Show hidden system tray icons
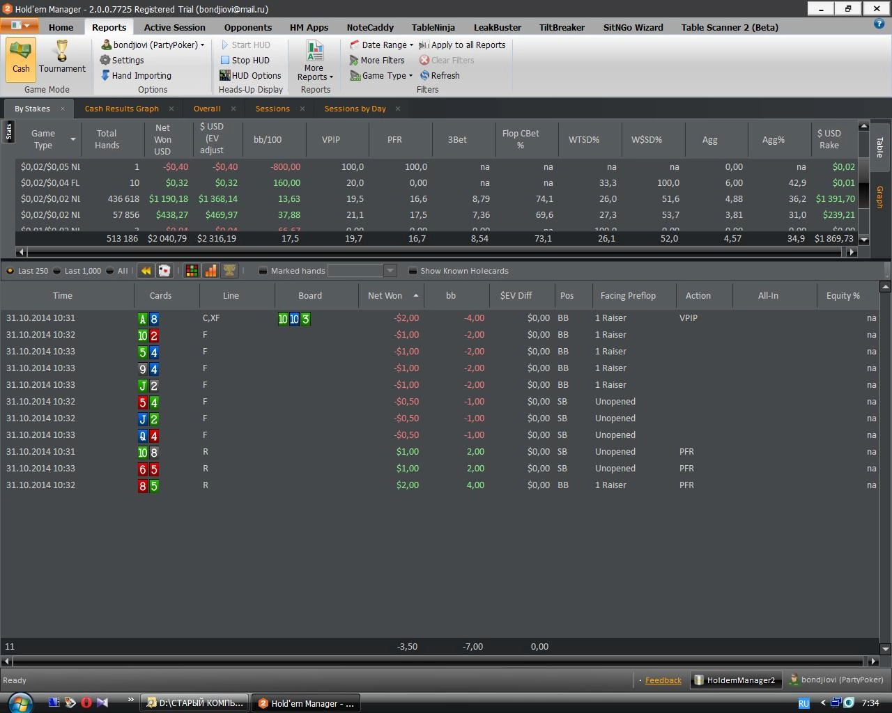The height and width of the screenshot is (713, 892). click(822, 703)
